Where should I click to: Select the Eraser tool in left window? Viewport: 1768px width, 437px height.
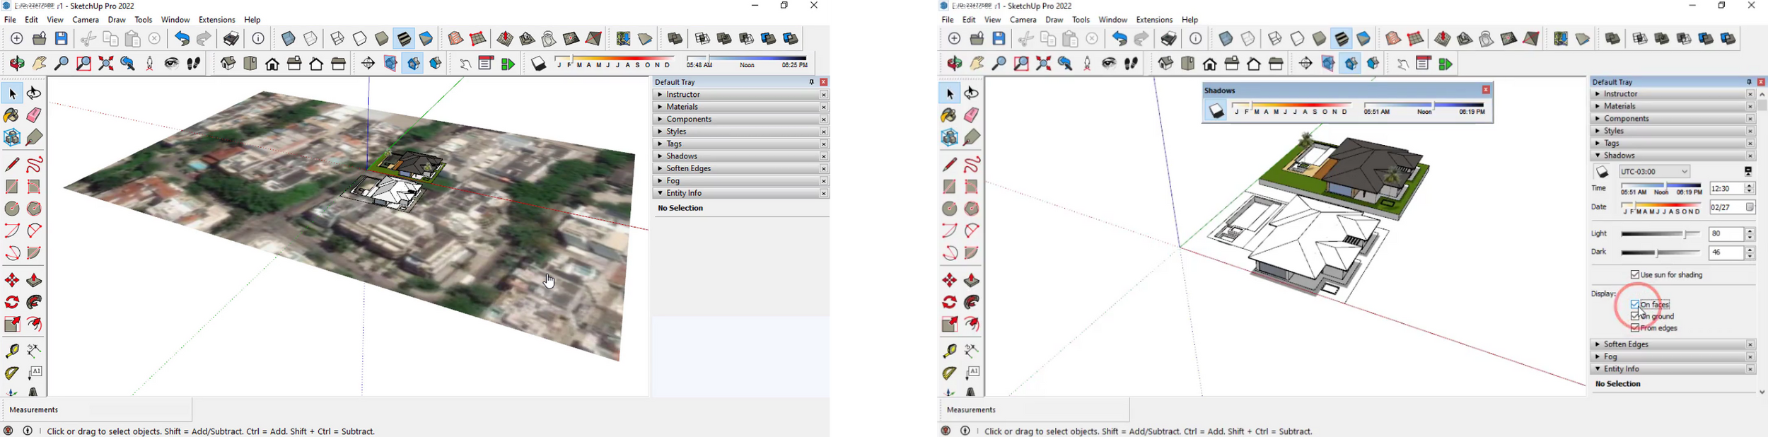34,115
